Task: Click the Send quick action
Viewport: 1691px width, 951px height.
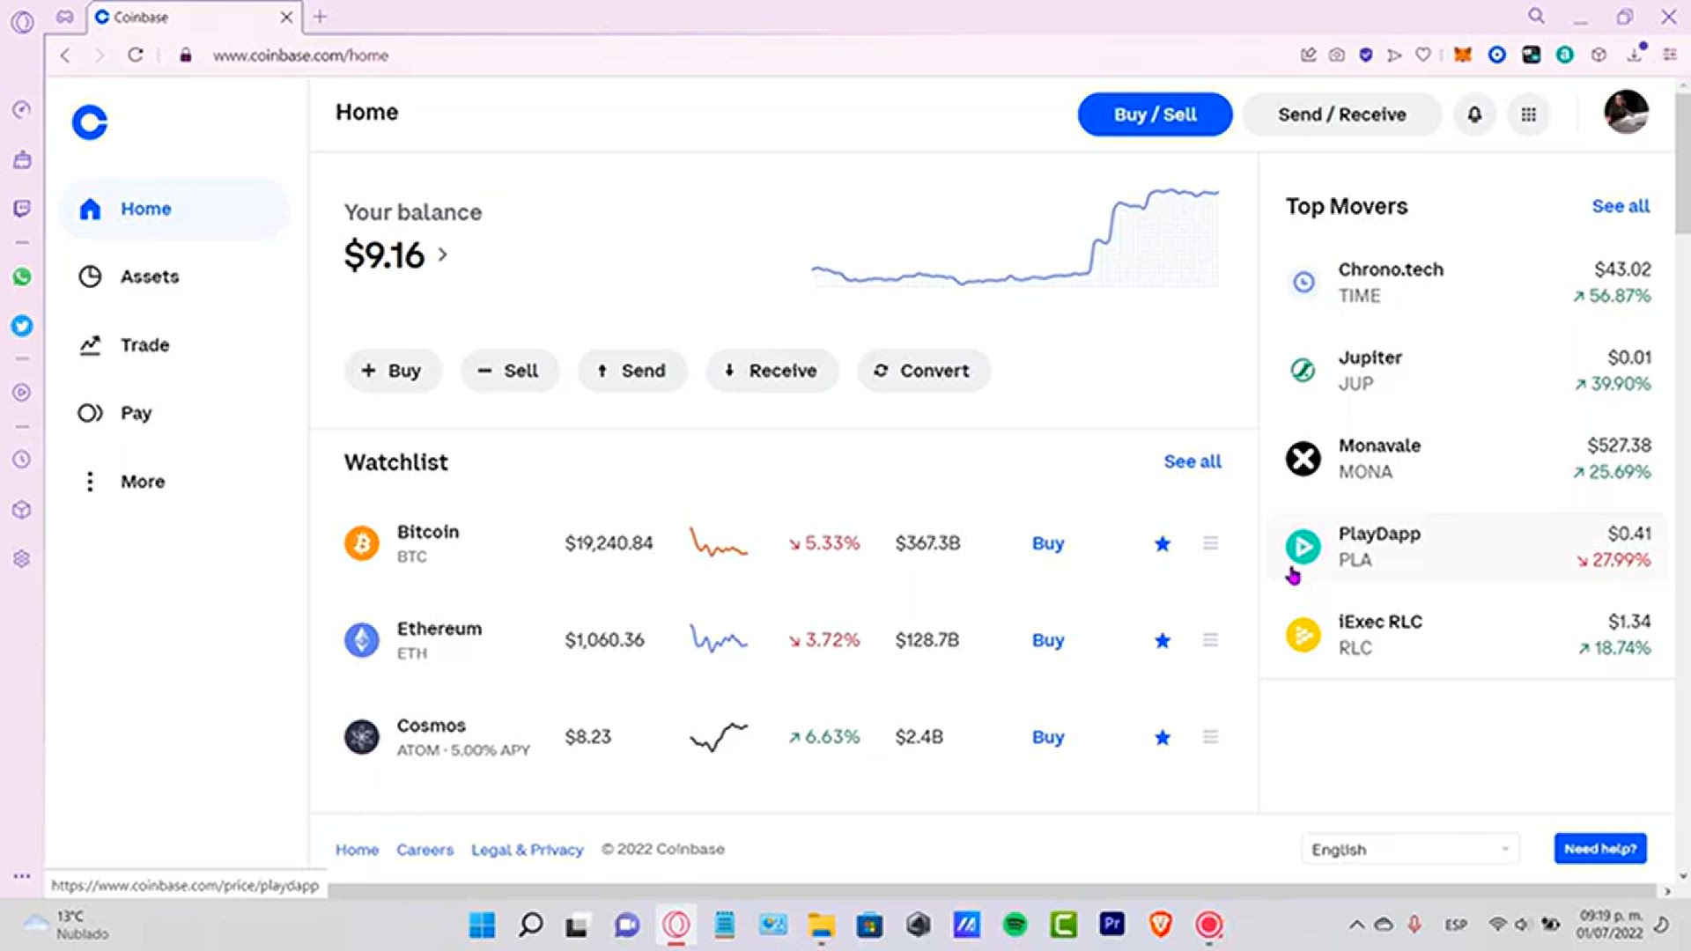Action: pyautogui.click(x=631, y=371)
